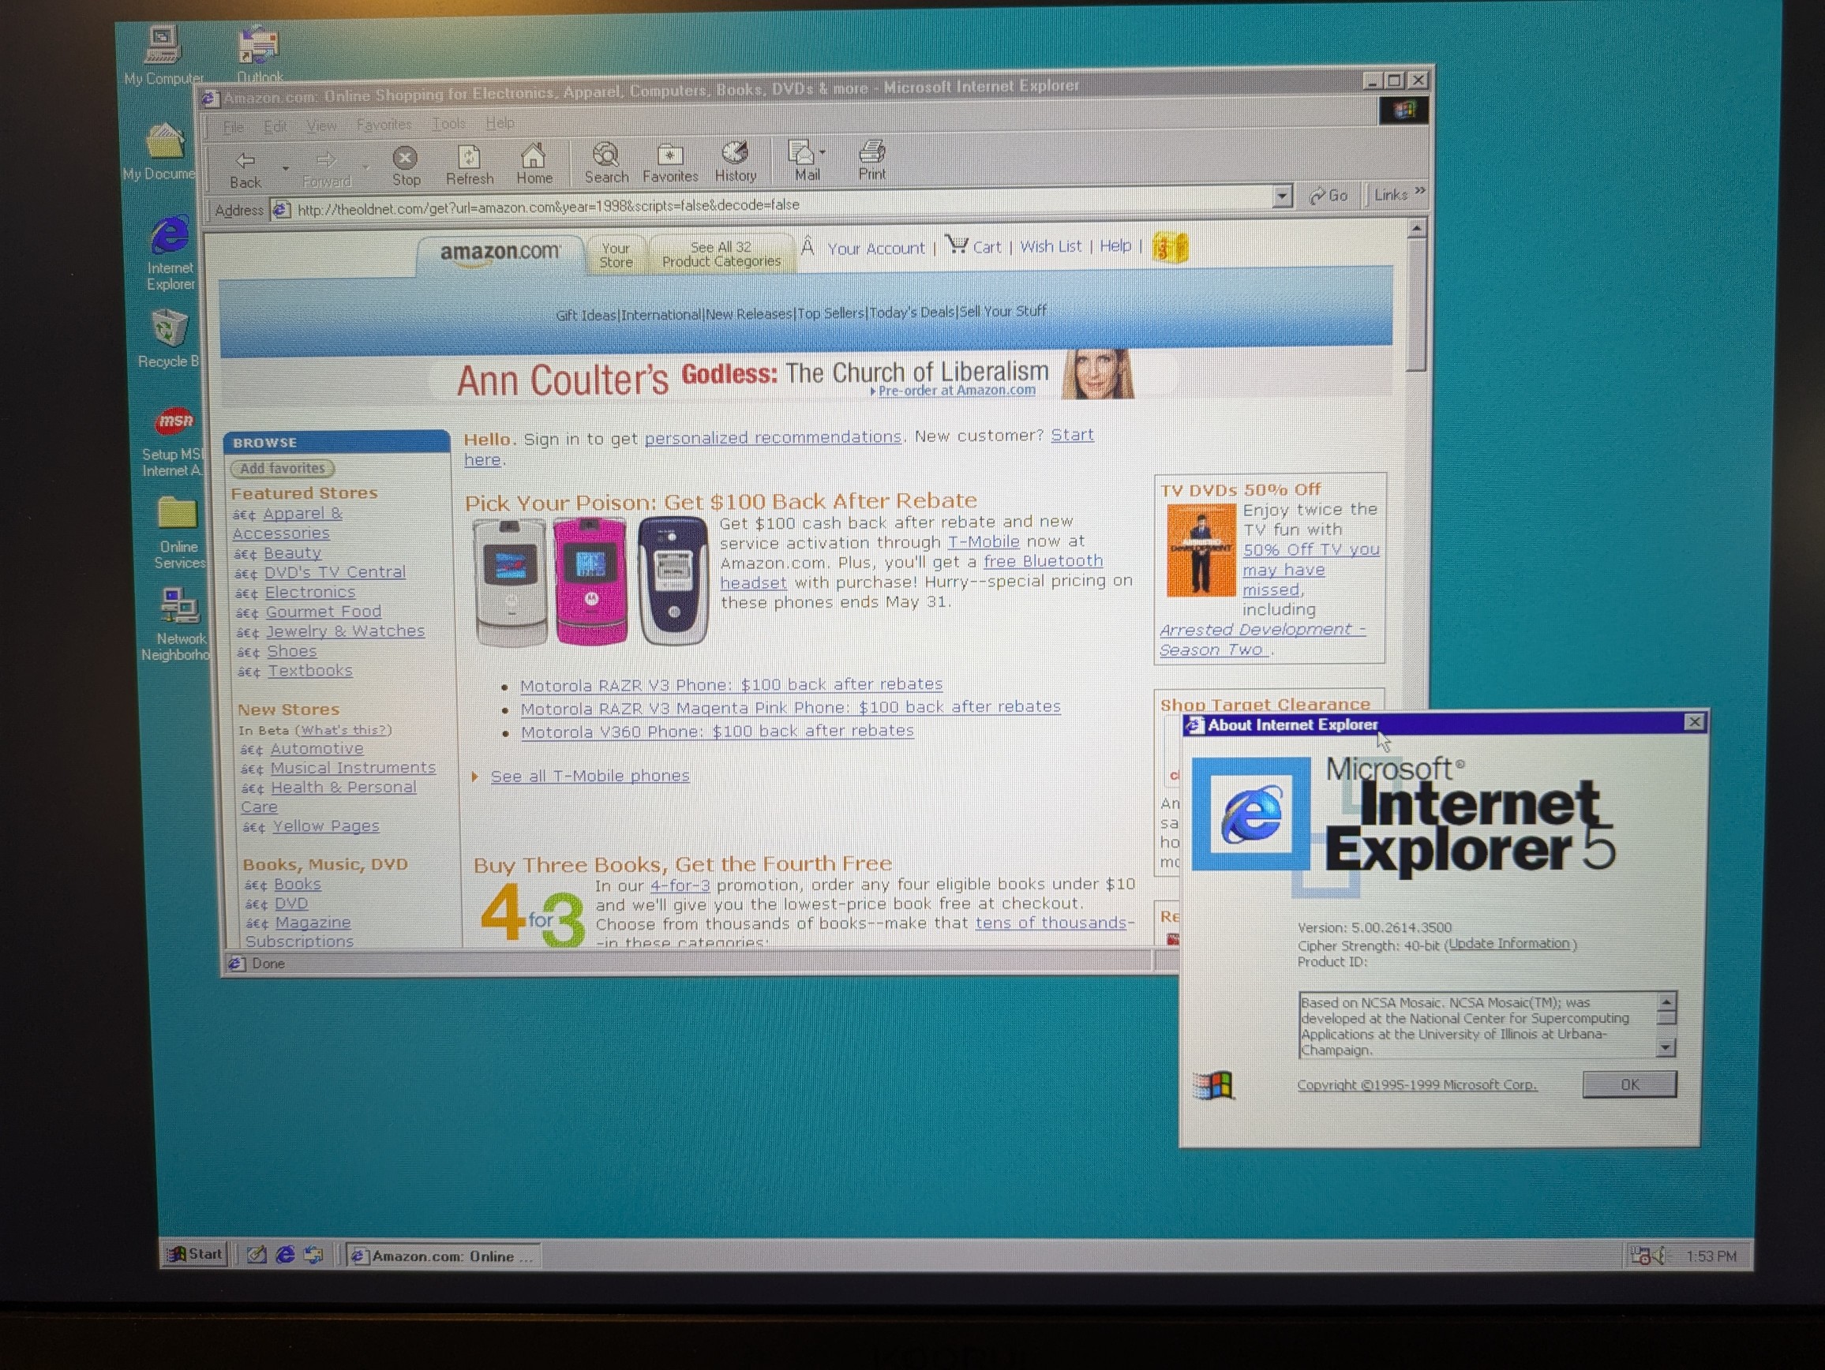Click Amazon.com taskbar window button
The image size is (1825, 1370).
443,1256
